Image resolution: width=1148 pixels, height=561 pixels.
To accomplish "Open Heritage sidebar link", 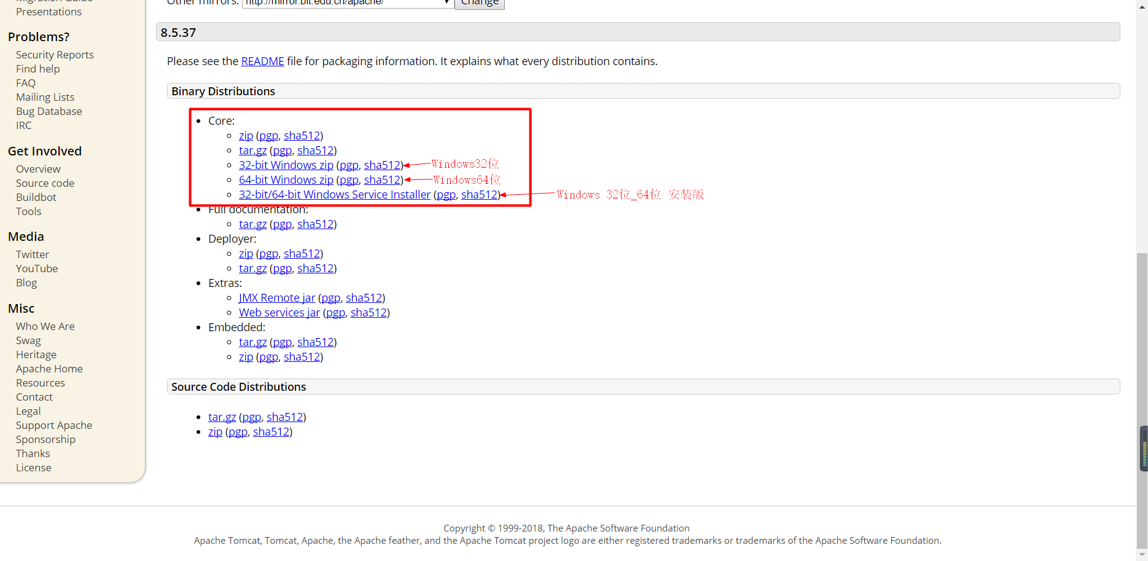I will tap(36, 355).
